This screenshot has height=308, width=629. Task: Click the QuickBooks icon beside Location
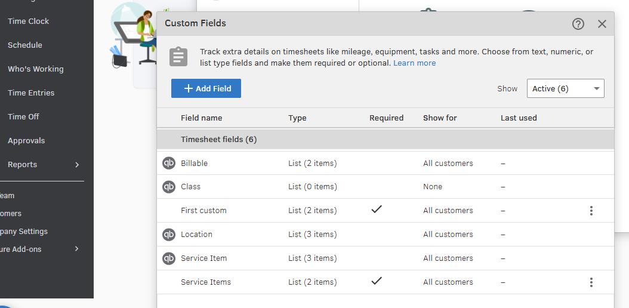[169, 235]
